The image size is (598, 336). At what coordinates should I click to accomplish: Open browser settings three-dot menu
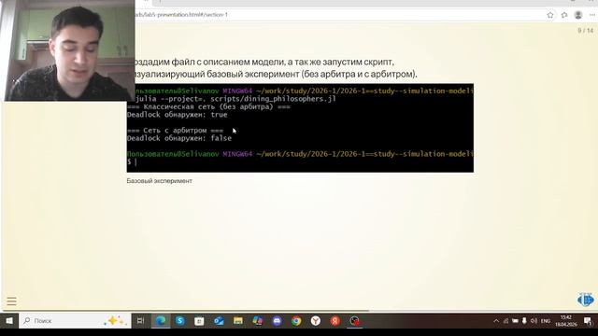point(592,15)
